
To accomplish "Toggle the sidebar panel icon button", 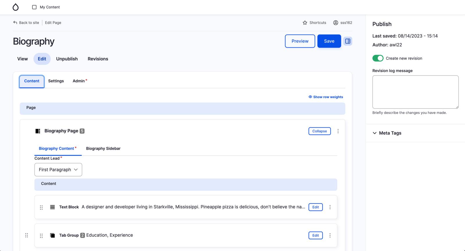I will pyautogui.click(x=348, y=41).
